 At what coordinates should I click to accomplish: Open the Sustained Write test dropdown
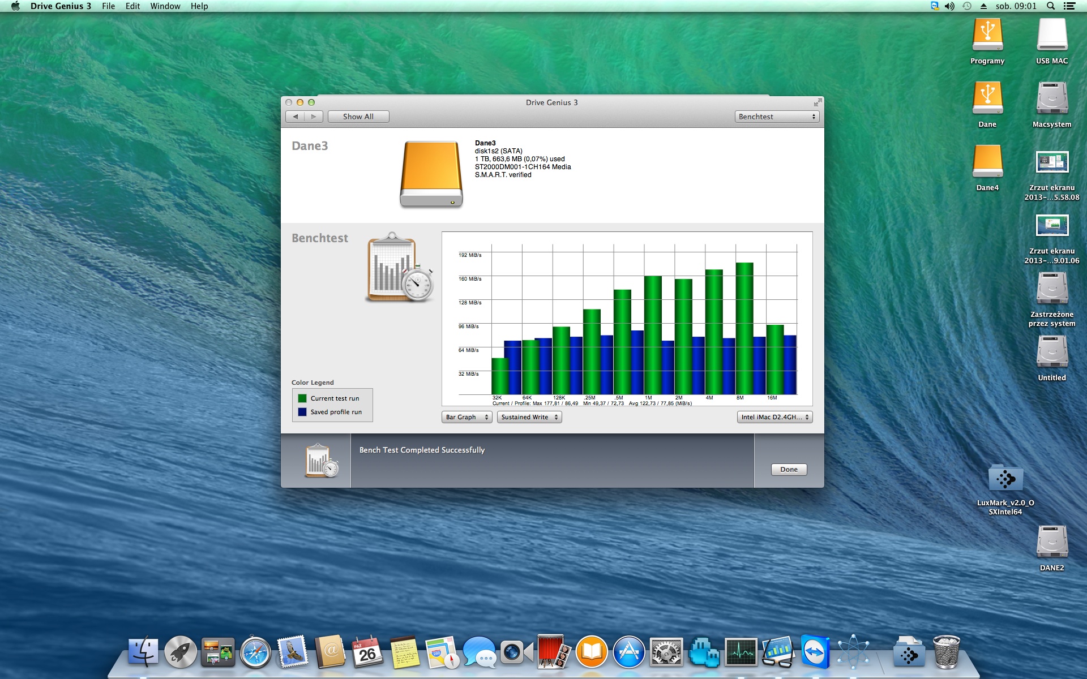[529, 417]
